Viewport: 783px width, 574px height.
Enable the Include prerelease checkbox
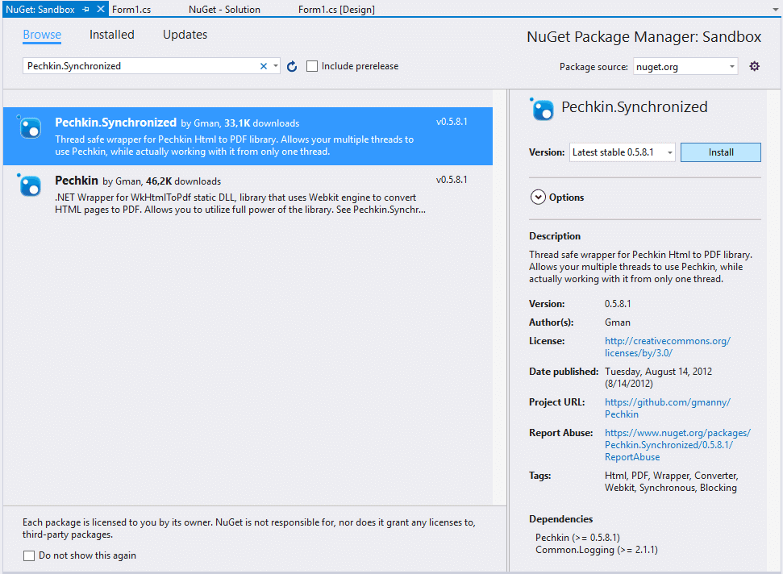point(312,66)
